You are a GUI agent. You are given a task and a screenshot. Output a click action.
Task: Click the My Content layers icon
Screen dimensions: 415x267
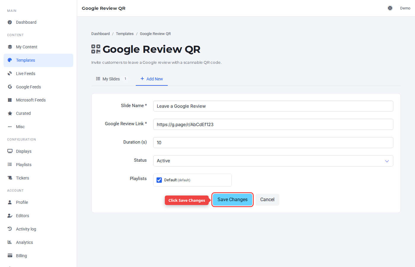coord(10,47)
